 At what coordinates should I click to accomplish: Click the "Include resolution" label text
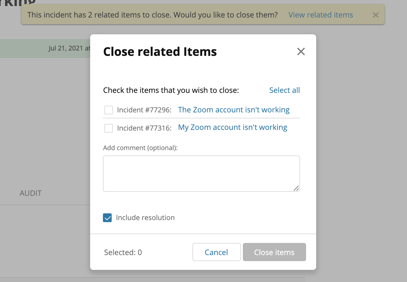[145, 218]
